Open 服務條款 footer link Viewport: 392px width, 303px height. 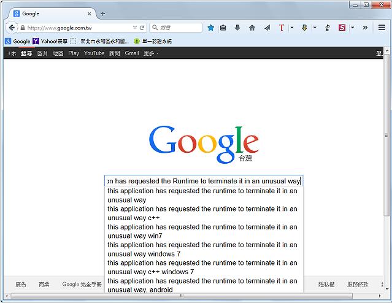(358, 285)
